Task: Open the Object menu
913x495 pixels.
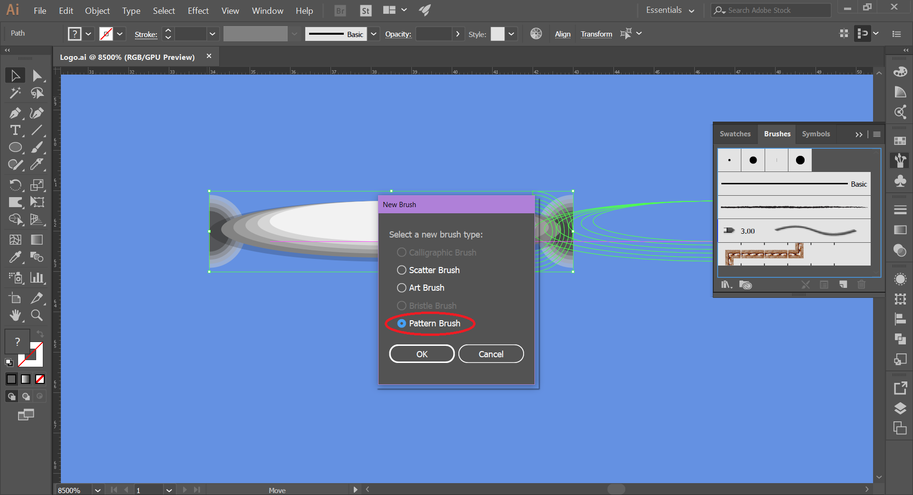Action: point(97,10)
